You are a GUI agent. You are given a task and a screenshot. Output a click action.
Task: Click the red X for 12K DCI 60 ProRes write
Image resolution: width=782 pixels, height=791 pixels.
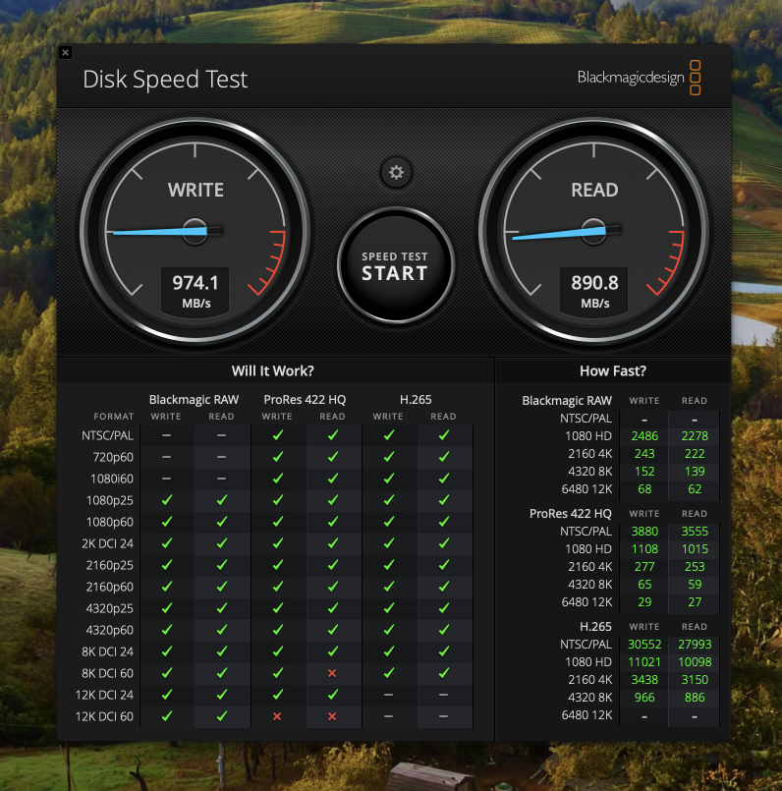(277, 716)
